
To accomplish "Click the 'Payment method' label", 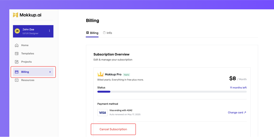I will pyautogui.click(x=108, y=104).
